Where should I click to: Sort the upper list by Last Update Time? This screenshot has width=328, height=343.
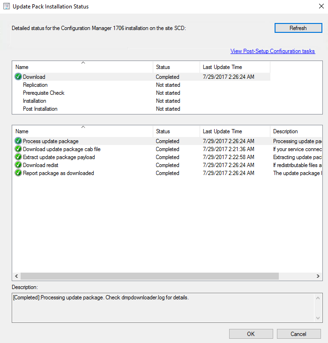[x=235, y=67]
